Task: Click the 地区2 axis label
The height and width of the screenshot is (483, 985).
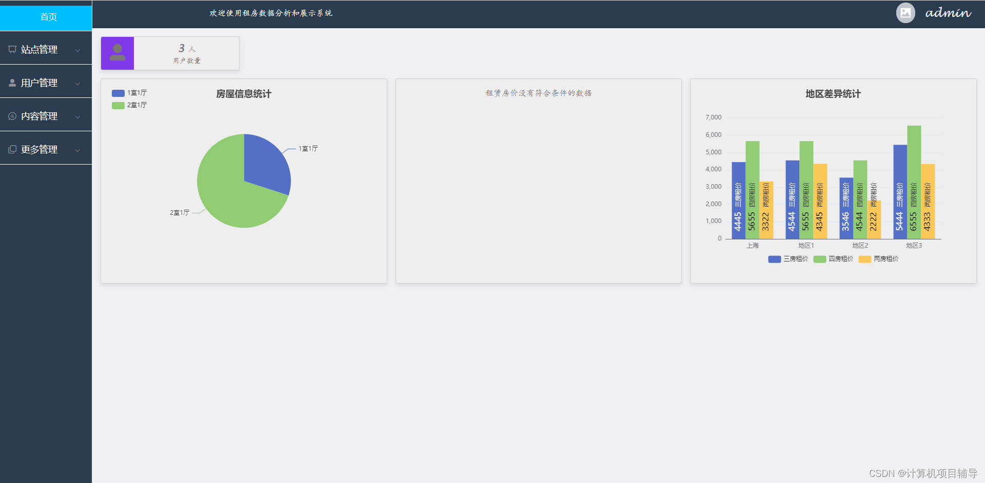Action: pyautogui.click(x=860, y=246)
